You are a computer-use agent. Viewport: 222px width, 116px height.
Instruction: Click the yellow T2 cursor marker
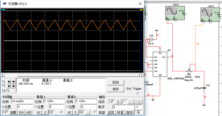(141, 10)
